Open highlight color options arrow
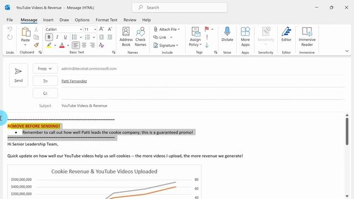The image size is (354, 199). (x=55, y=45)
